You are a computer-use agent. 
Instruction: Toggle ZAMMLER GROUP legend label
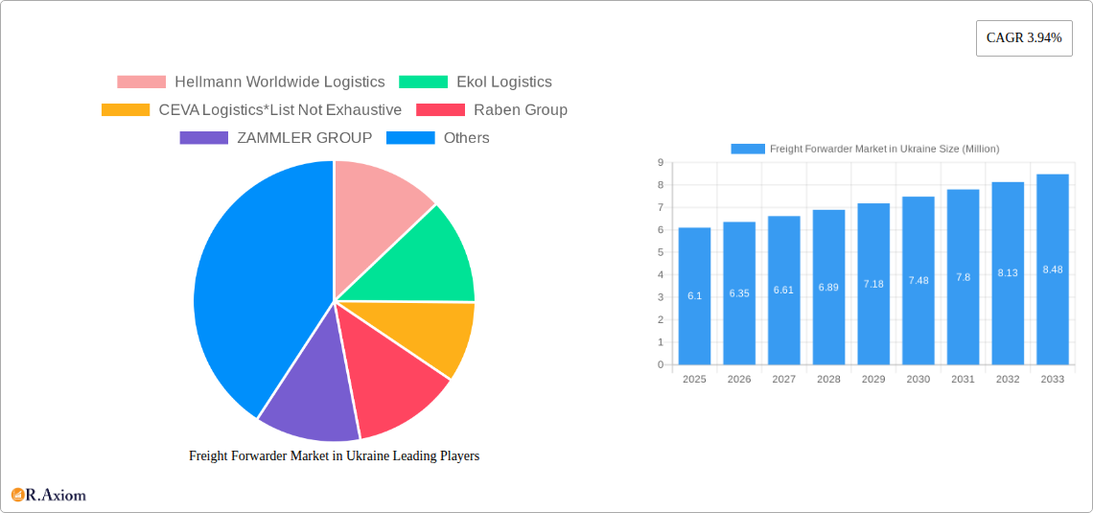[305, 138]
